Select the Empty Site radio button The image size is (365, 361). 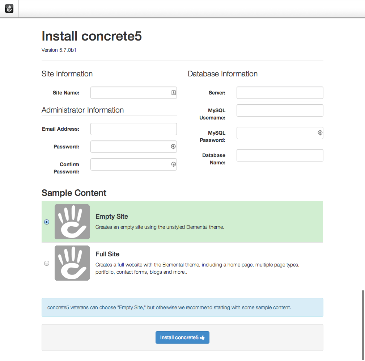coord(47,222)
